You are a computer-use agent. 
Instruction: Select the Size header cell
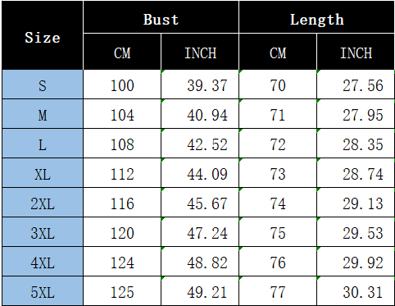tap(43, 35)
